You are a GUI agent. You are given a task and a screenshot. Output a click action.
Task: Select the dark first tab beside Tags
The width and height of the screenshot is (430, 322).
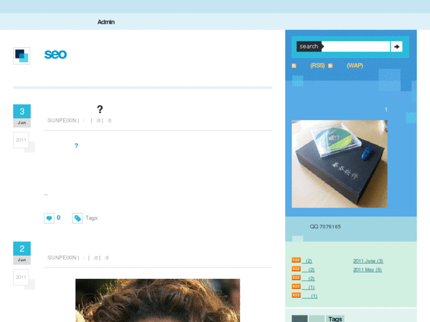(x=299, y=318)
